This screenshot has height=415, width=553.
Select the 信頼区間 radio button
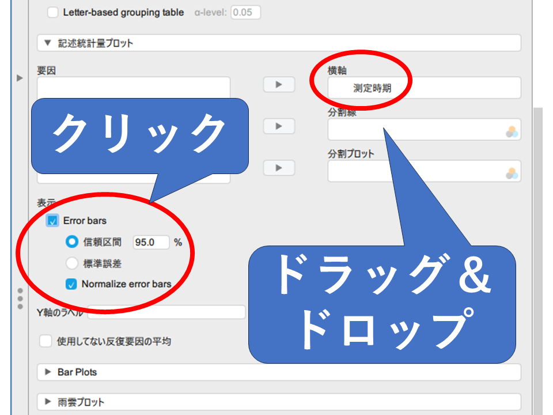click(72, 242)
